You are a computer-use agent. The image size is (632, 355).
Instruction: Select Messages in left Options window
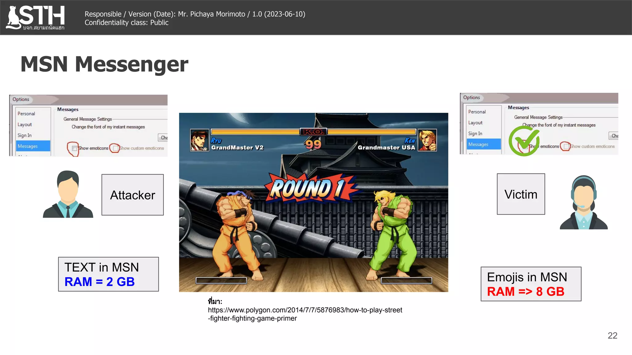click(x=33, y=146)
